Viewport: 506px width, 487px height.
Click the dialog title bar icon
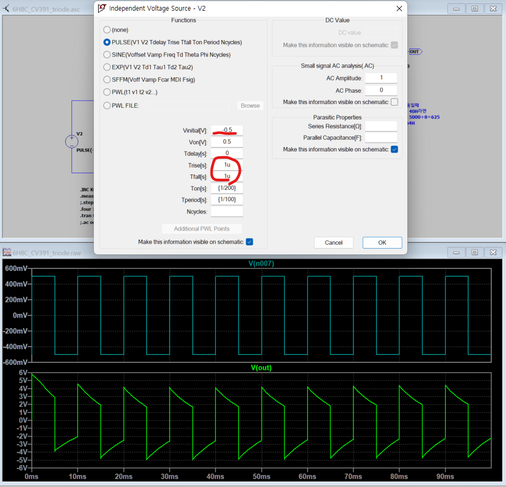click(102, 9)
